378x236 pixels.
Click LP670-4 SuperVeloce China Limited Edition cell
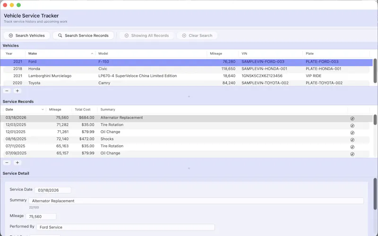coord(137,76)
